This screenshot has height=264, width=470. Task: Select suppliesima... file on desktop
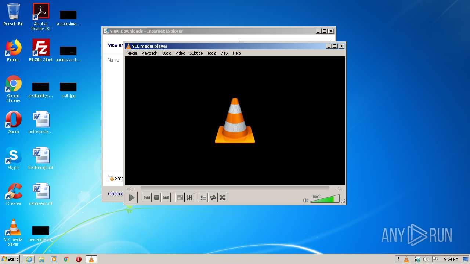tap(68, 18)
